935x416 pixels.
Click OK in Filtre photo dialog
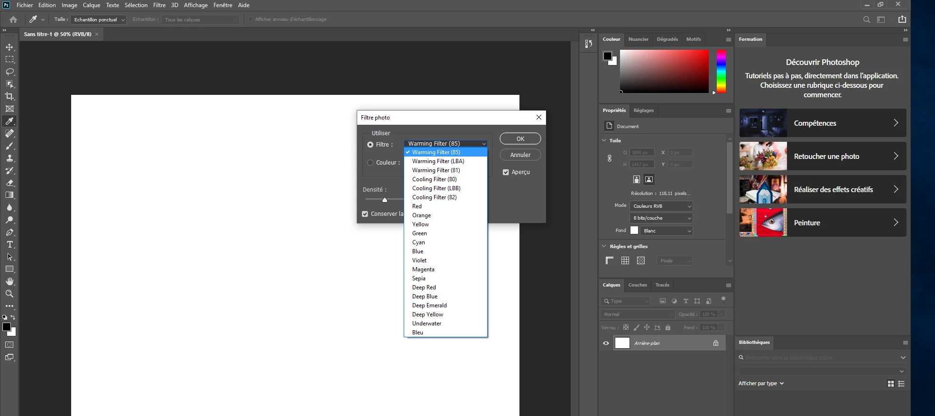click(520, 139)
